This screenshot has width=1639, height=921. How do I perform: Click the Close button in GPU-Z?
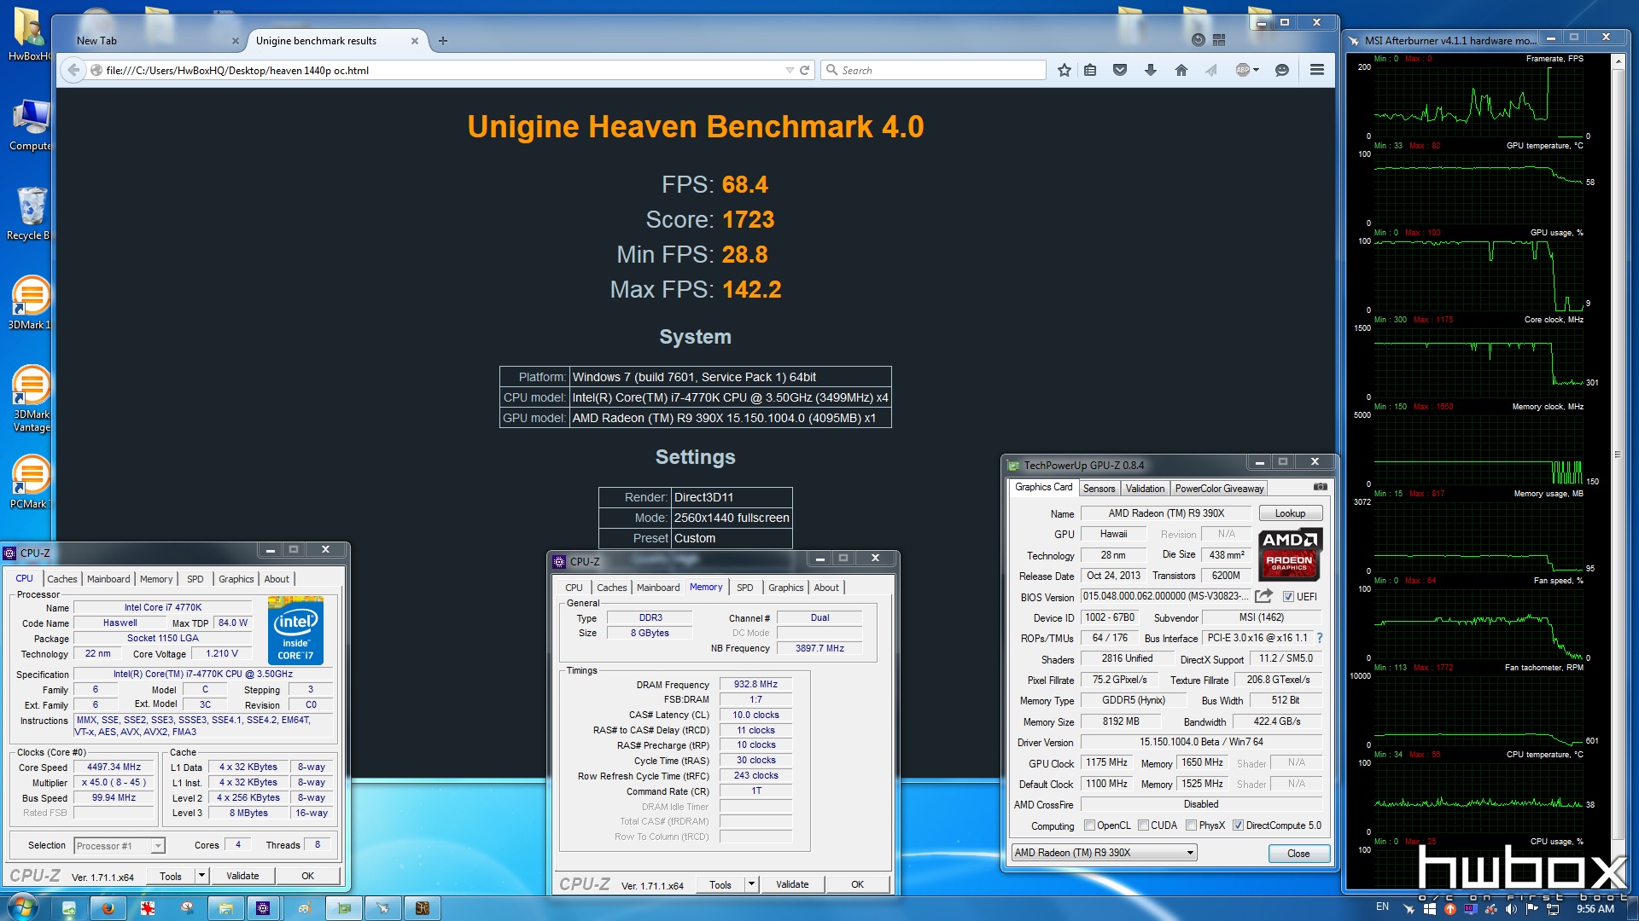1298,854
